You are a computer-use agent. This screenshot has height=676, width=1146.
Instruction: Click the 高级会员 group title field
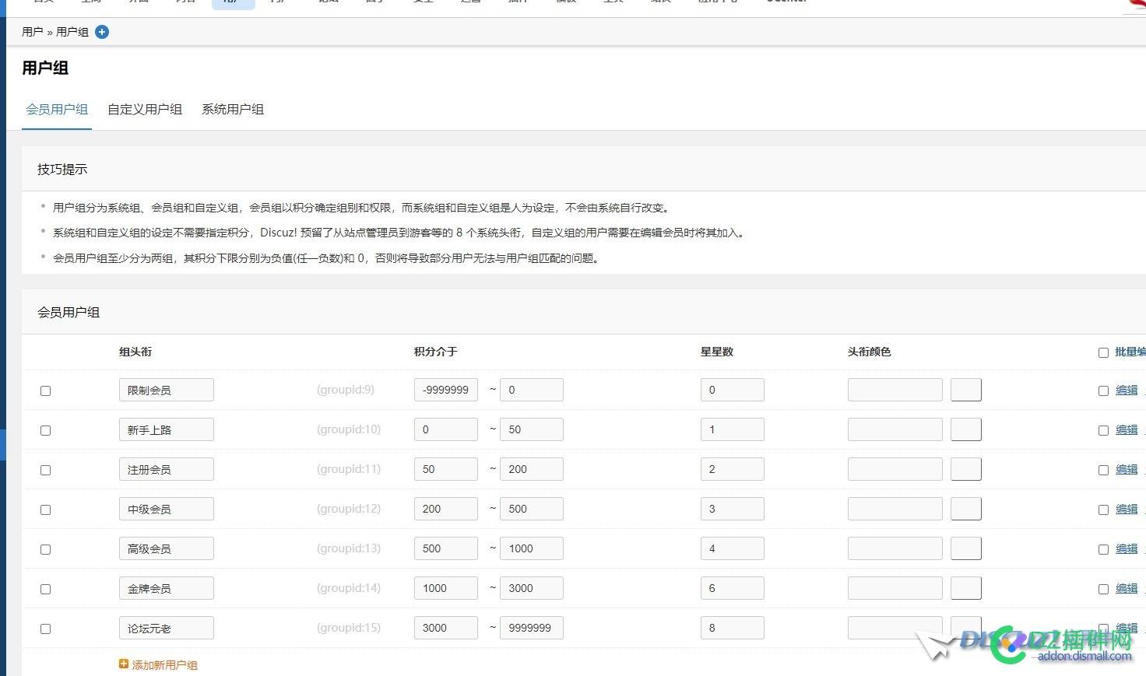(167, 548)
